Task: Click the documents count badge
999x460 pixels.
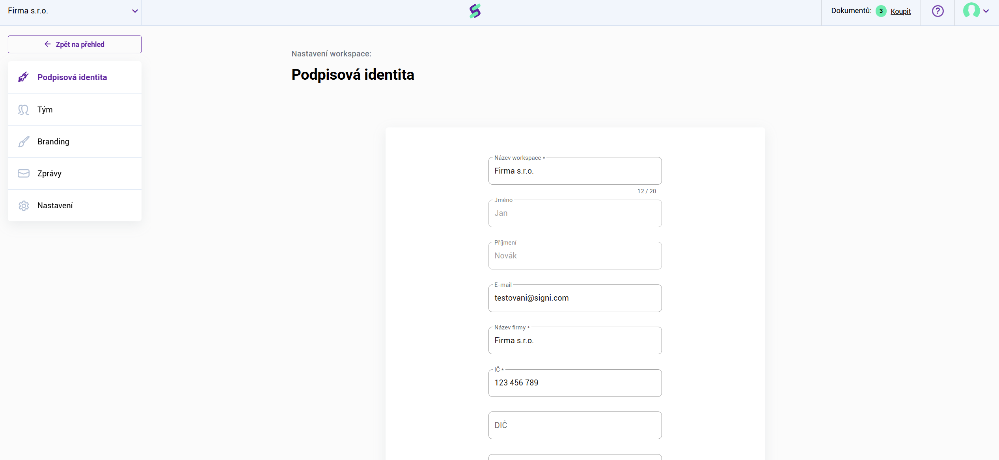Action: 881,11
